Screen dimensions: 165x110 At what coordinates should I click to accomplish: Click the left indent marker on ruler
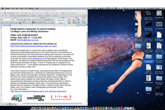click(x=10, y=25)
